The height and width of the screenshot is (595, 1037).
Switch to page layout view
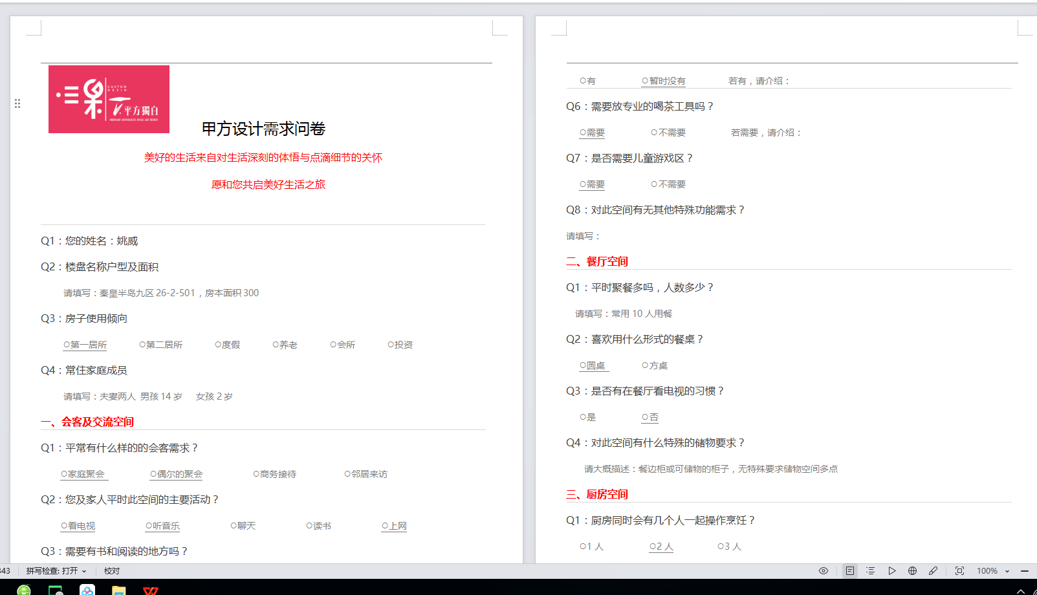[x=850, y=570]
